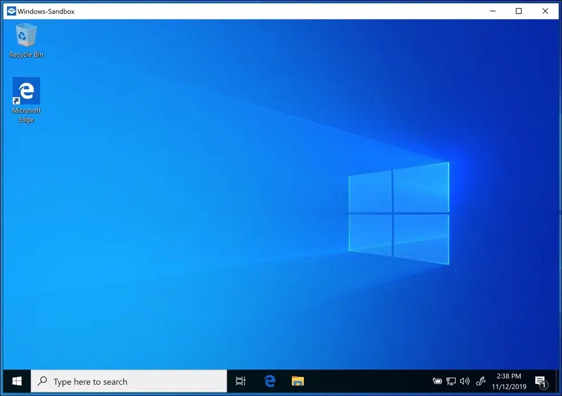This screenshot has height=396, width=562.
Task: Close the Windows-Sandbox window
Action: point(545,11)
